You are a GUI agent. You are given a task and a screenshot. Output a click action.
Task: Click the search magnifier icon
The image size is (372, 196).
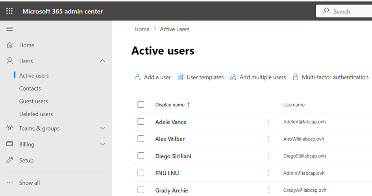(x=326, y=11)
